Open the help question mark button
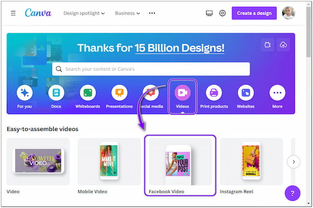Image resolution: width=313 pixels, height=208 pixels. [x=293, y=193]
